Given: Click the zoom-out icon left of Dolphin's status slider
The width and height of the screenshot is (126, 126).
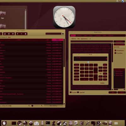Looking at the screenshot, I should 29,106.
